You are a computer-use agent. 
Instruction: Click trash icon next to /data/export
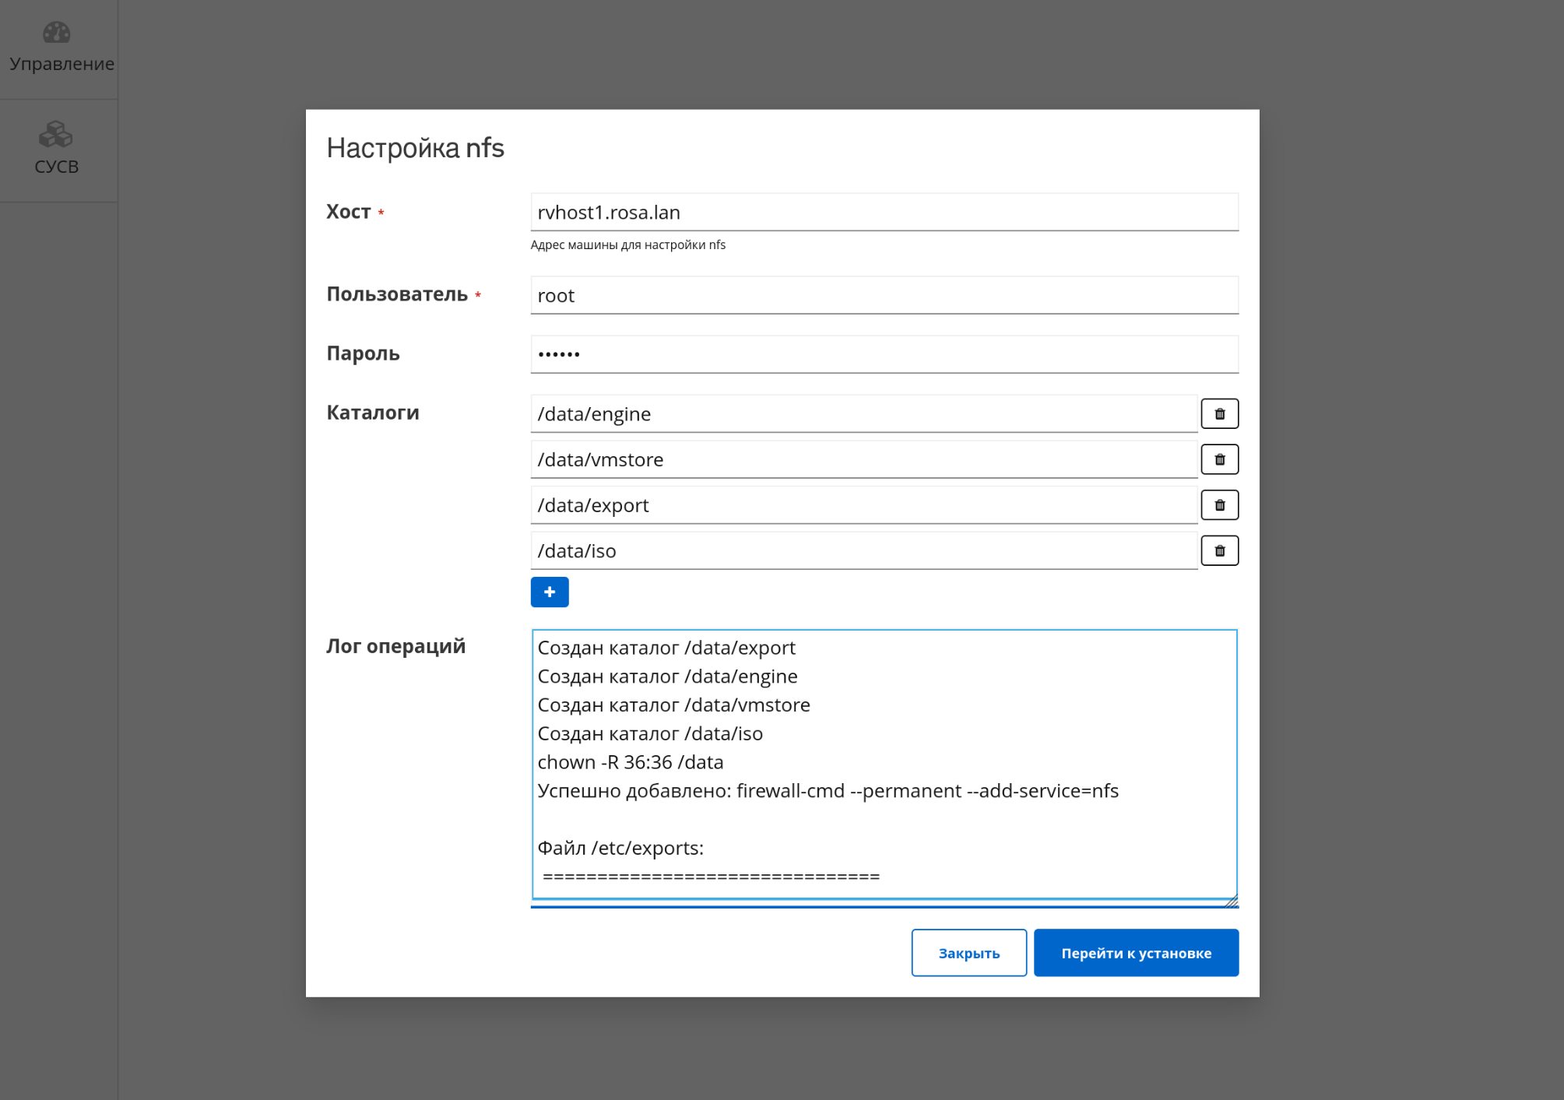pyautogui.click(x=1219, y=505)
